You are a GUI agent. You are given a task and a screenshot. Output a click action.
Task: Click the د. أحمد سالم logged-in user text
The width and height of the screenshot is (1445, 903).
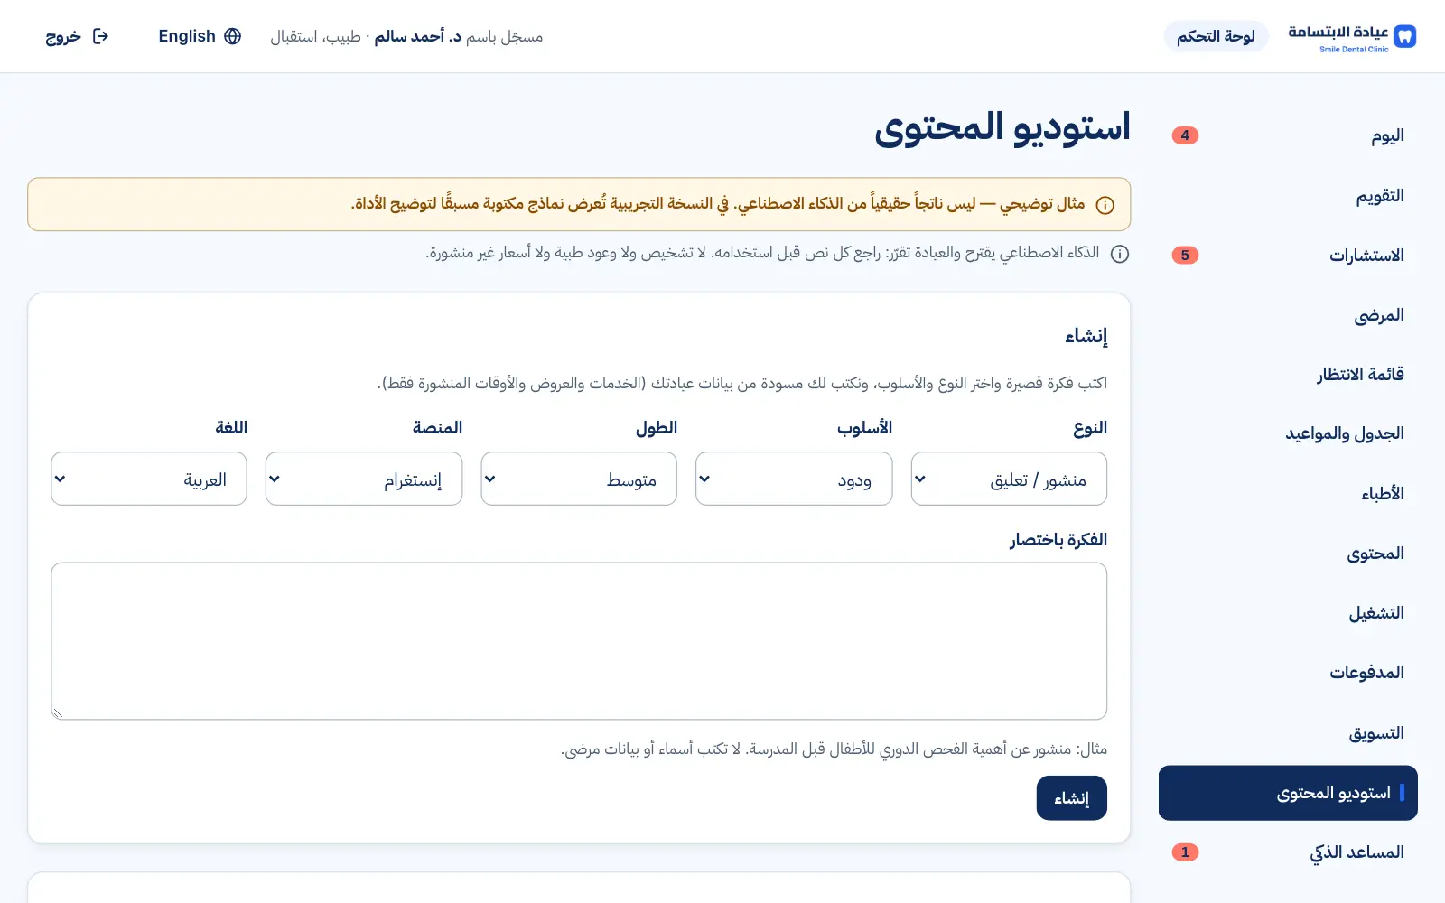click(x=418, y=36)
